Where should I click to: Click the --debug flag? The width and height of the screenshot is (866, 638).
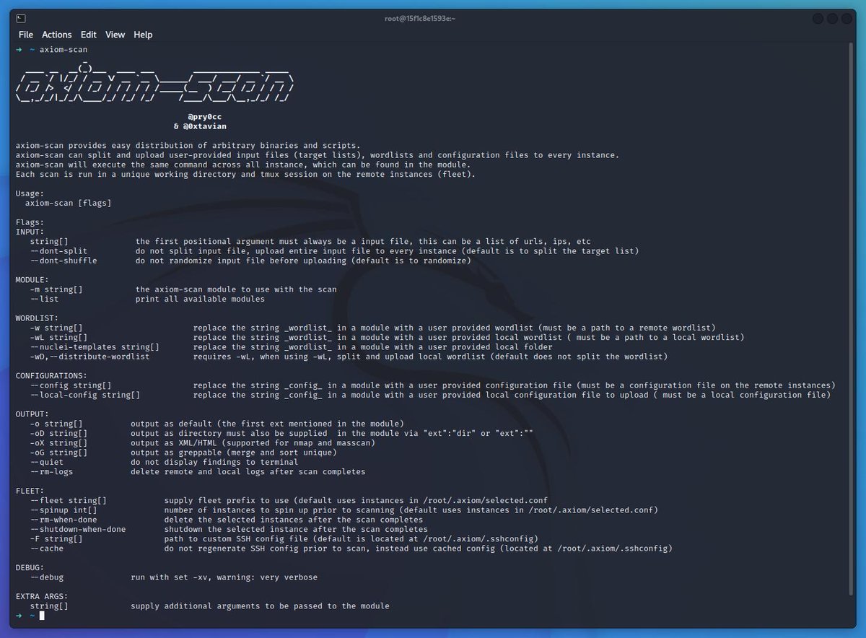click(46, 577)
